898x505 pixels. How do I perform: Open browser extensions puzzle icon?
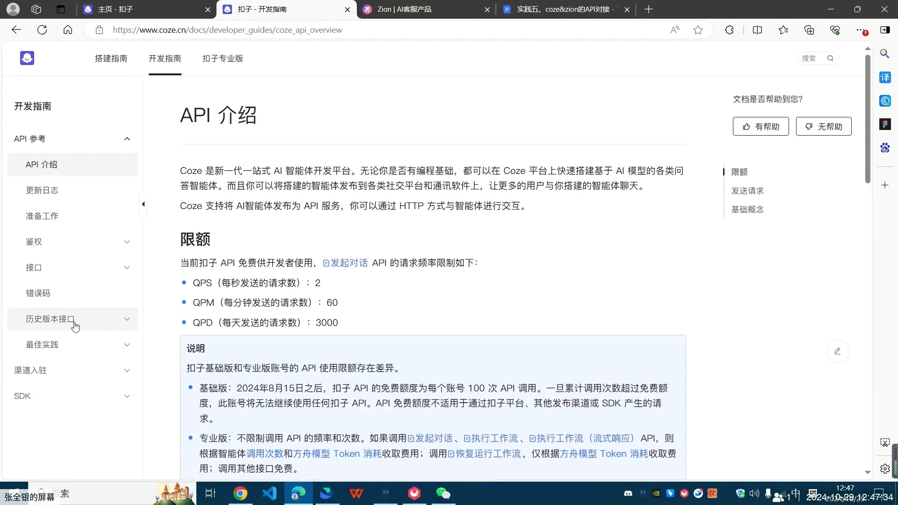tap(729, 30)
